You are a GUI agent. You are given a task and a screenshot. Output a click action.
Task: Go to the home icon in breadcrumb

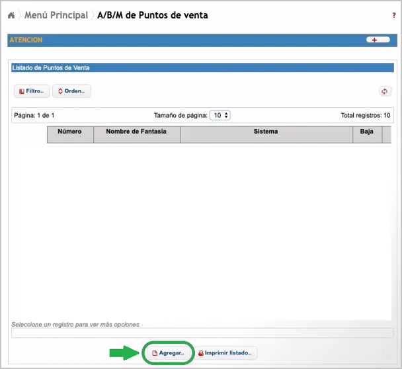tap(11, 15)
